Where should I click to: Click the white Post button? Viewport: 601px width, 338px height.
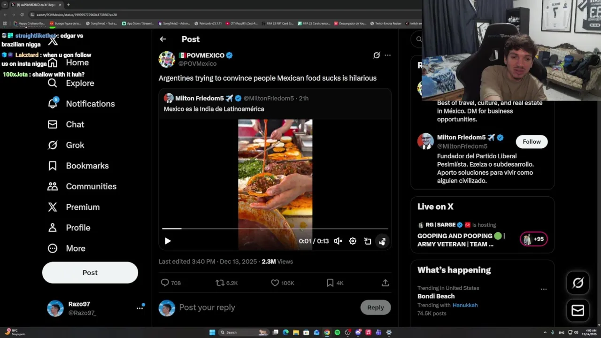coord(90,273)
